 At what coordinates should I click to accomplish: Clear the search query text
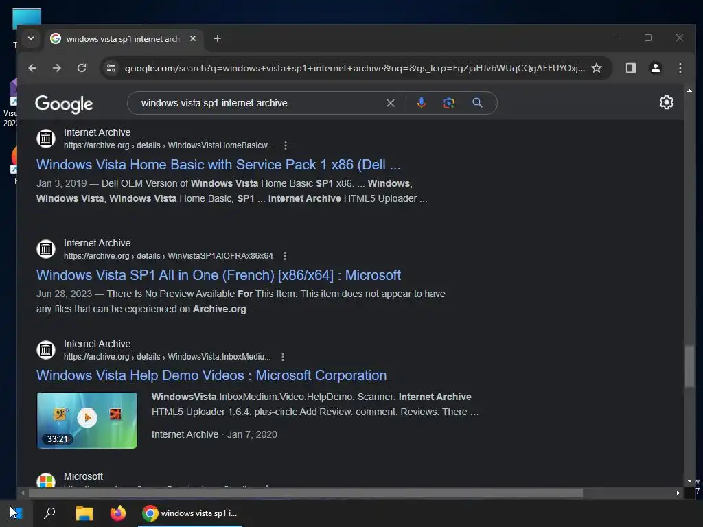(x=391, y=103)
